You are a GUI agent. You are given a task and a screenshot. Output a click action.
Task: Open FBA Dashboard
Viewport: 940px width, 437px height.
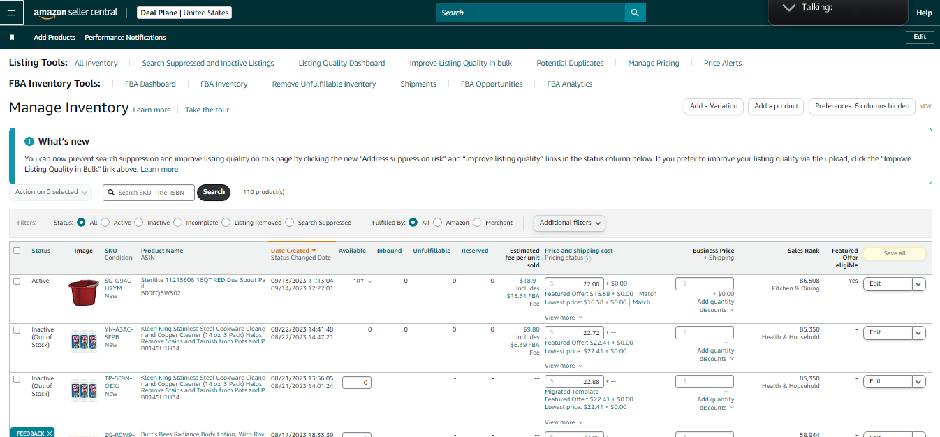(150, 84)
